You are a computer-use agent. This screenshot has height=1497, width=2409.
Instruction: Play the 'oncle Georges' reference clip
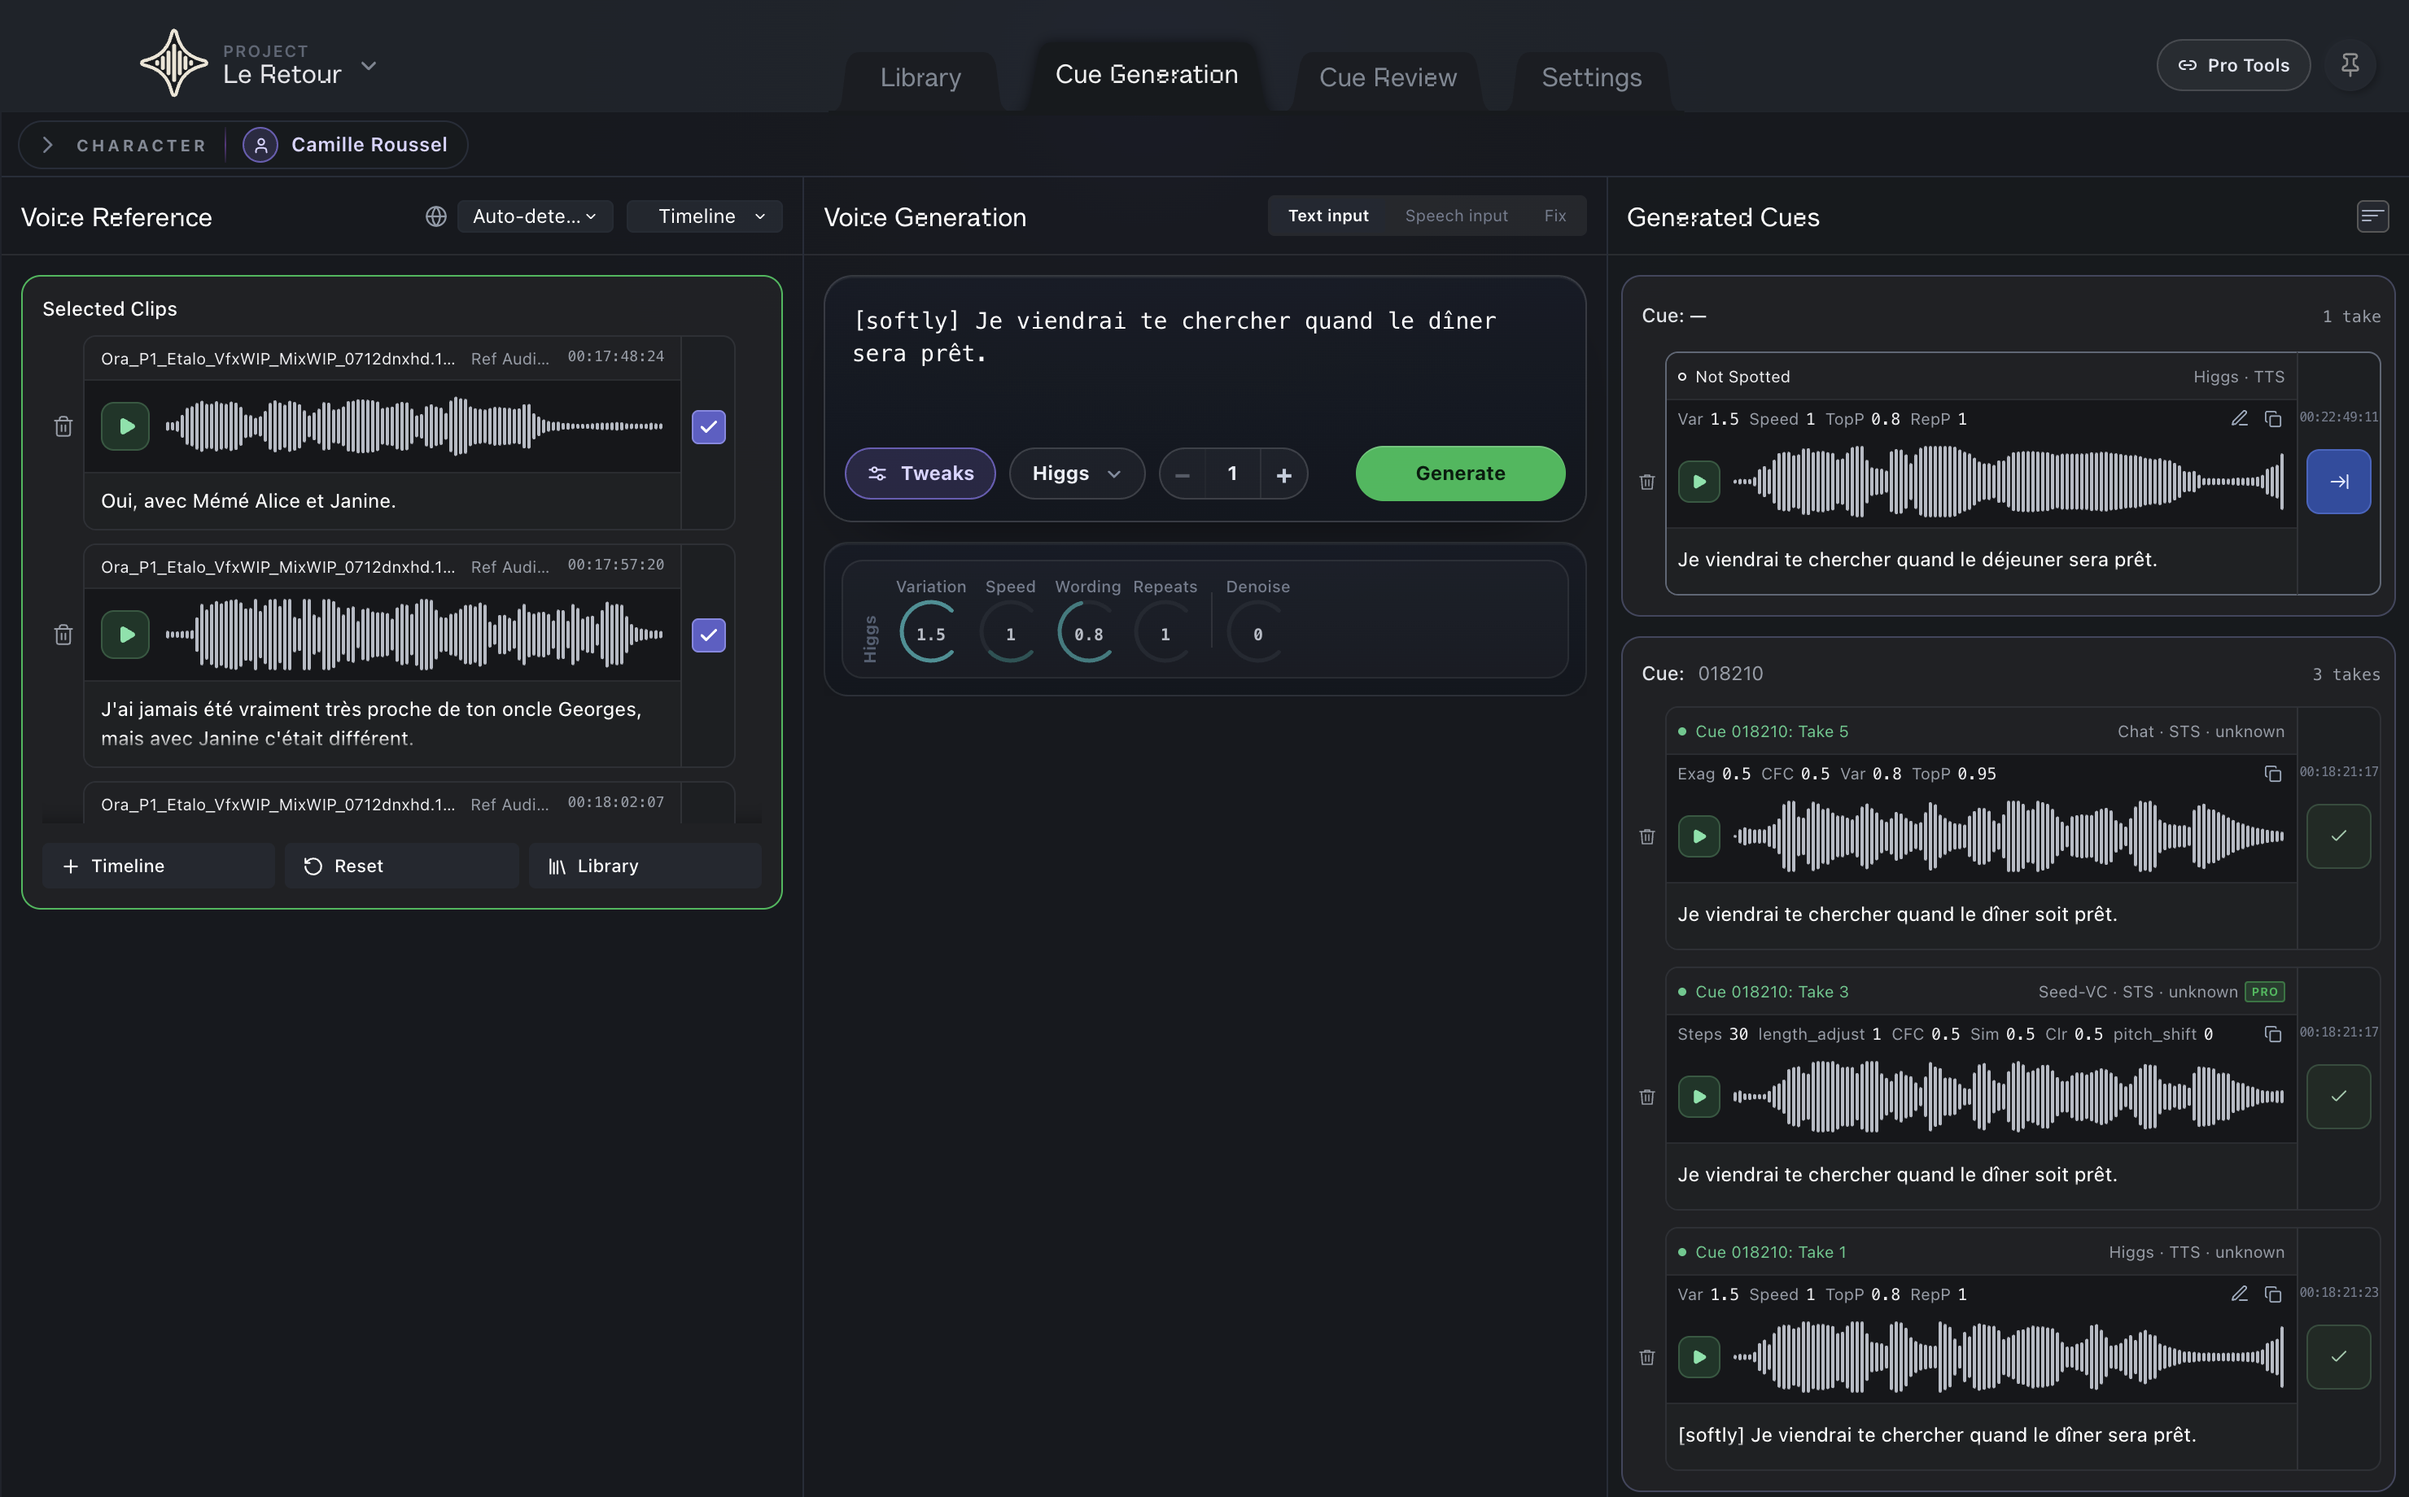coord(126,635)
